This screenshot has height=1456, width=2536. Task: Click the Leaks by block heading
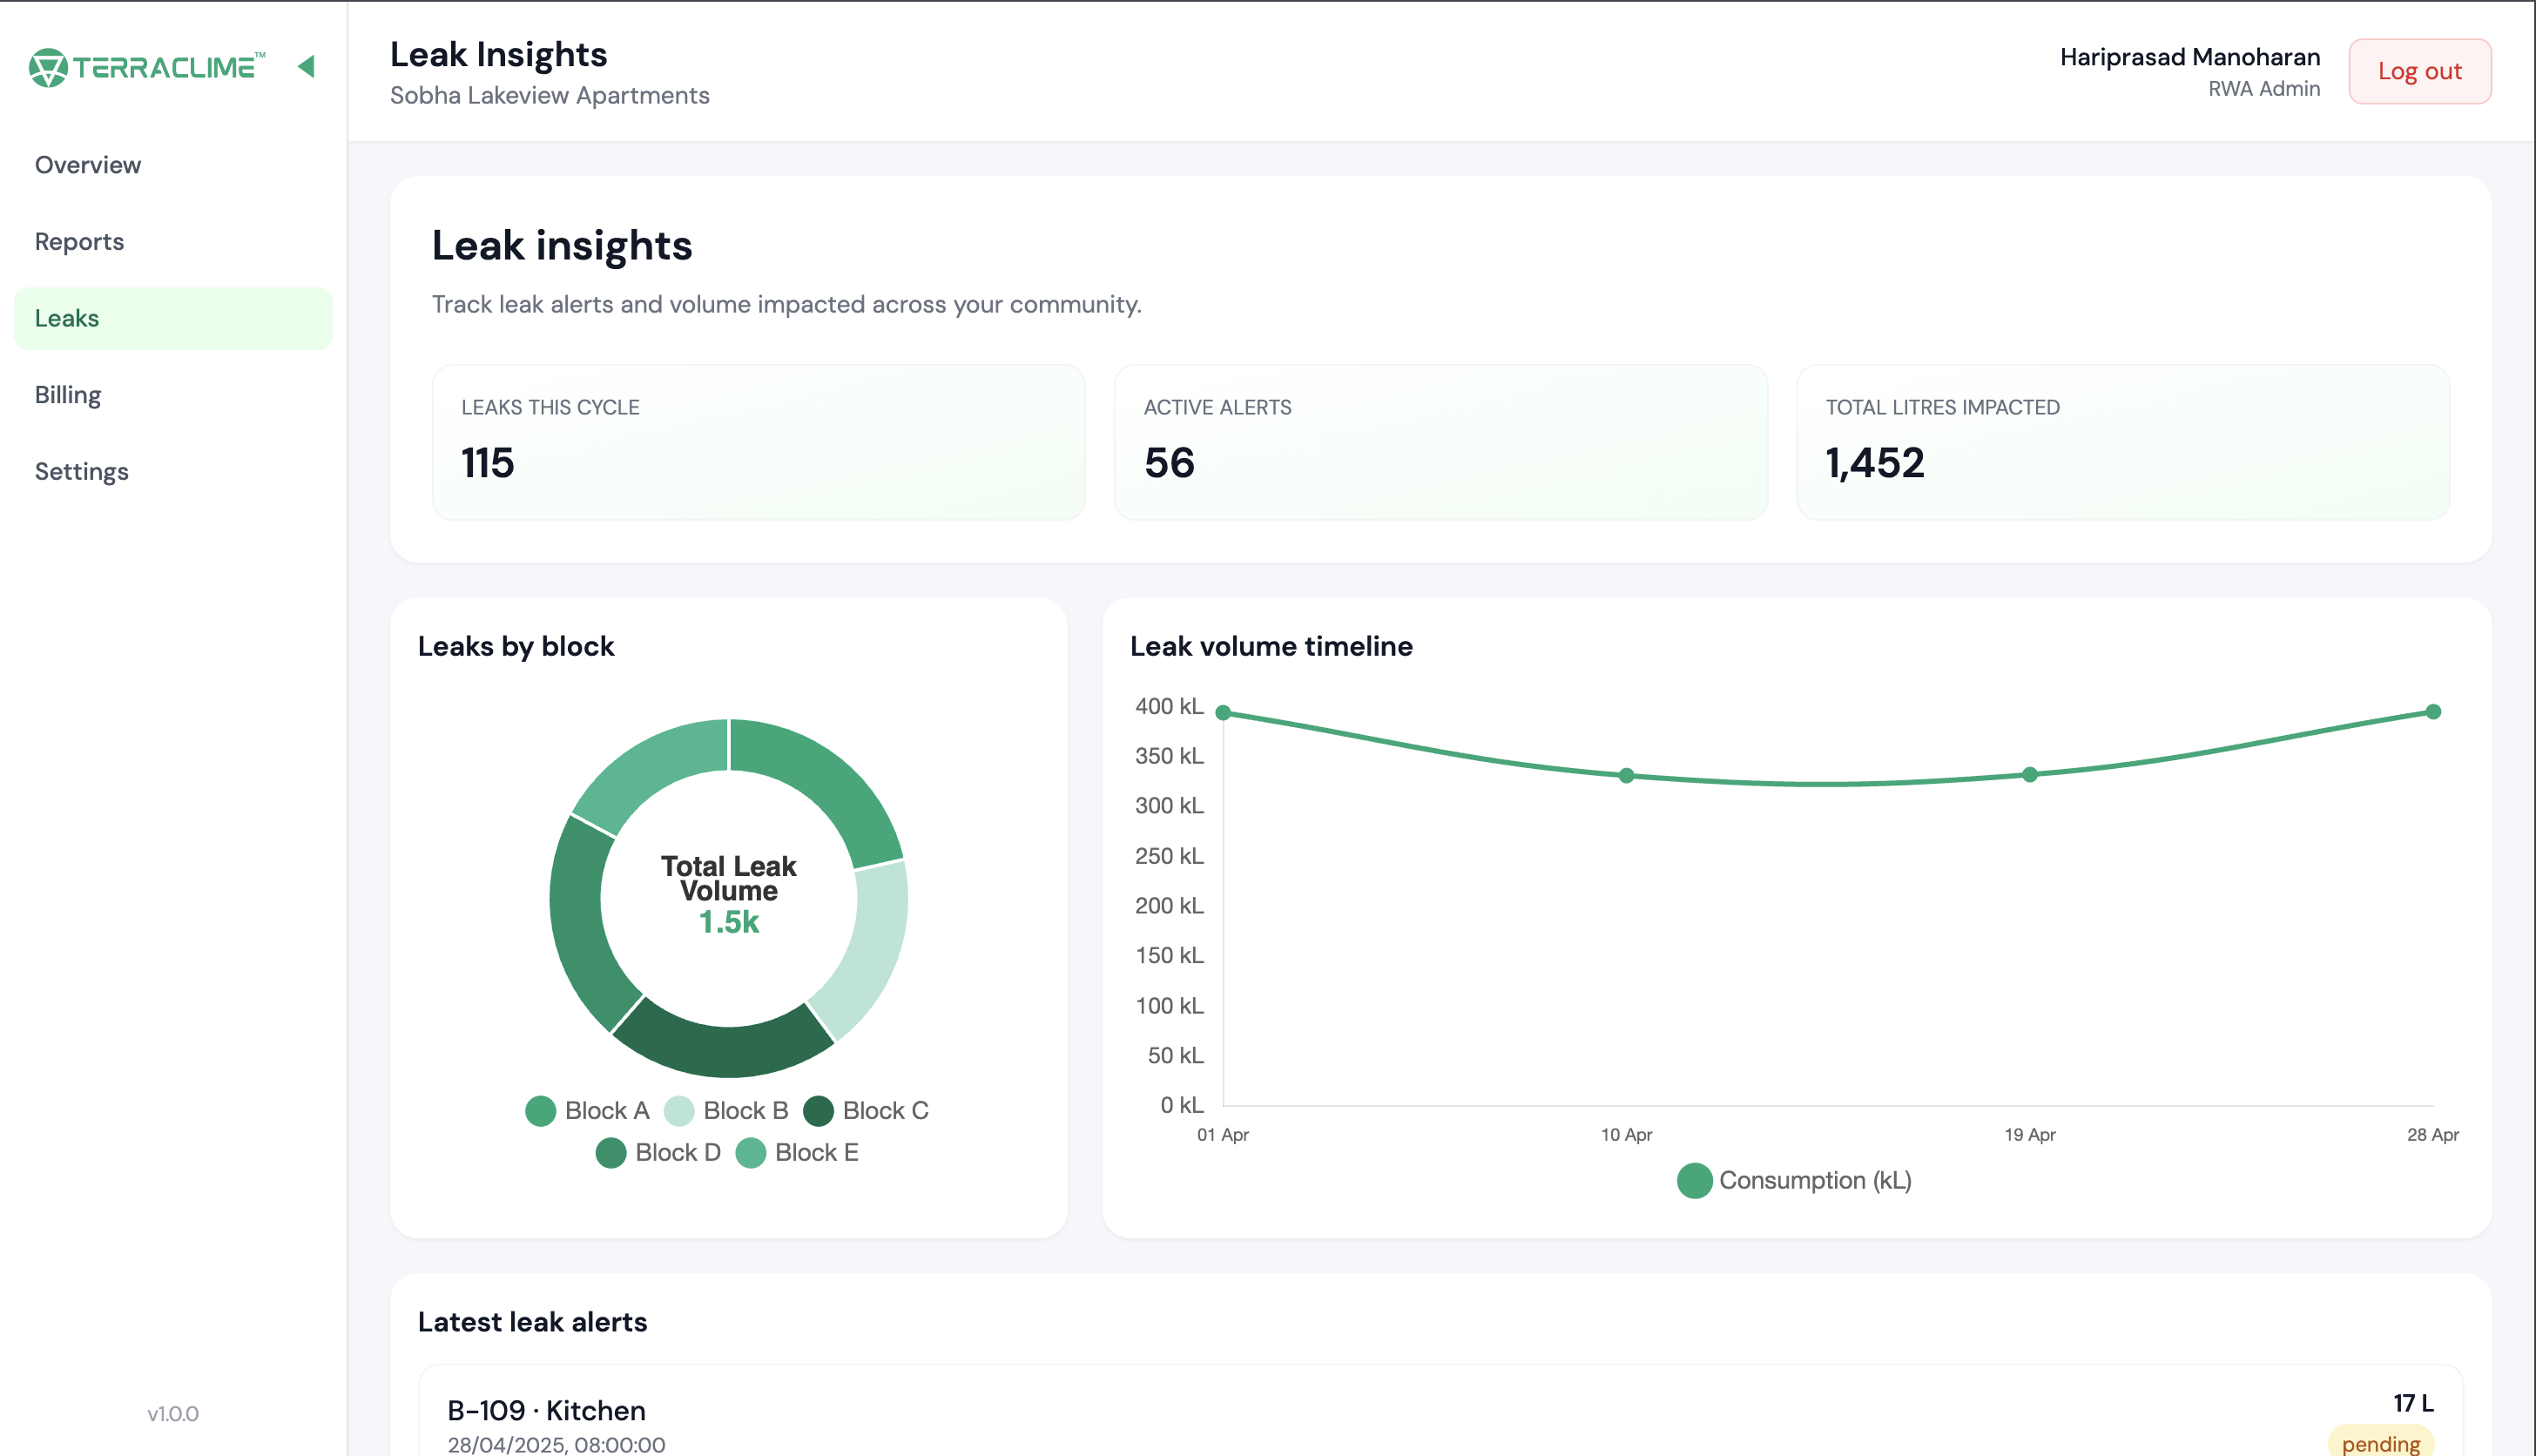pyautogui.click(x=516, y=647)
